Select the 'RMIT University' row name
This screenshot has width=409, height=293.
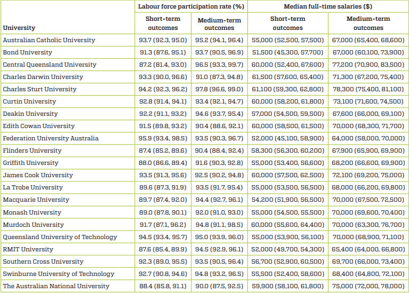point(28,249)
